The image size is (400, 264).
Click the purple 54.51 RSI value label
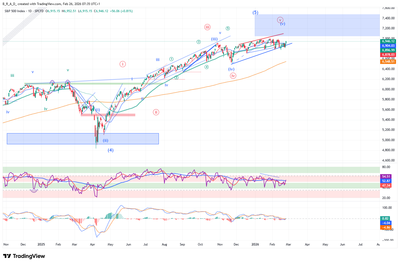click(386, 177)
